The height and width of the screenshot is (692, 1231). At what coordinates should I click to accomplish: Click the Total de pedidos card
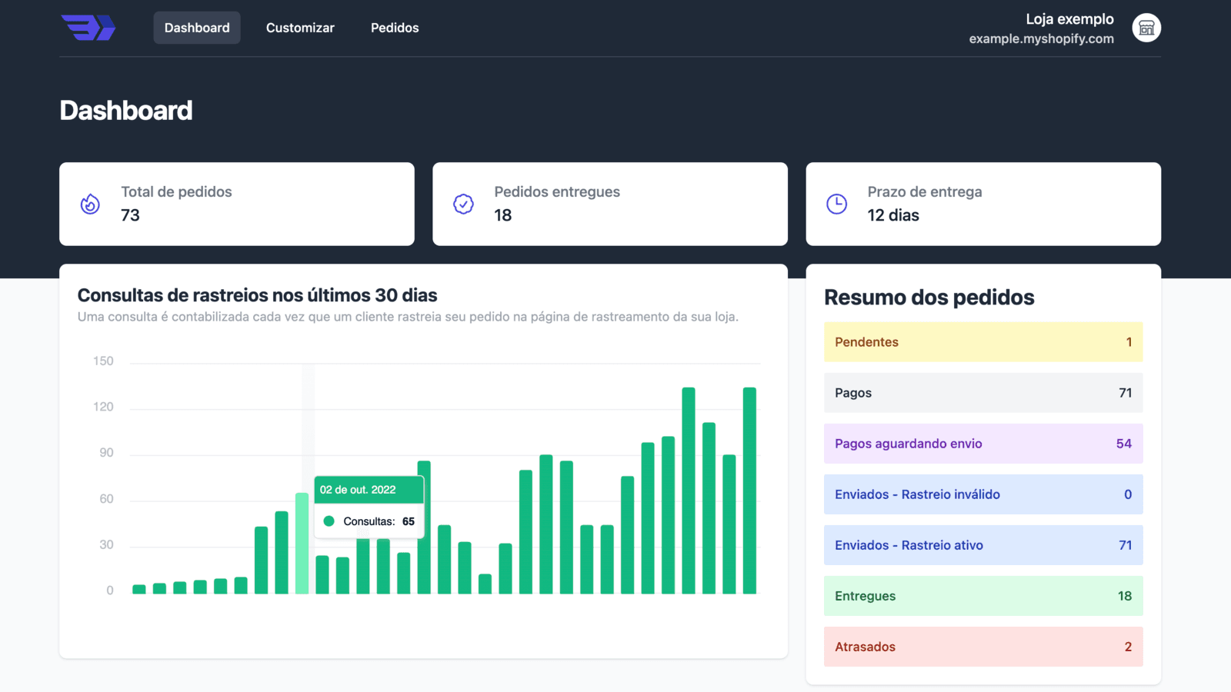coord(236,204)
